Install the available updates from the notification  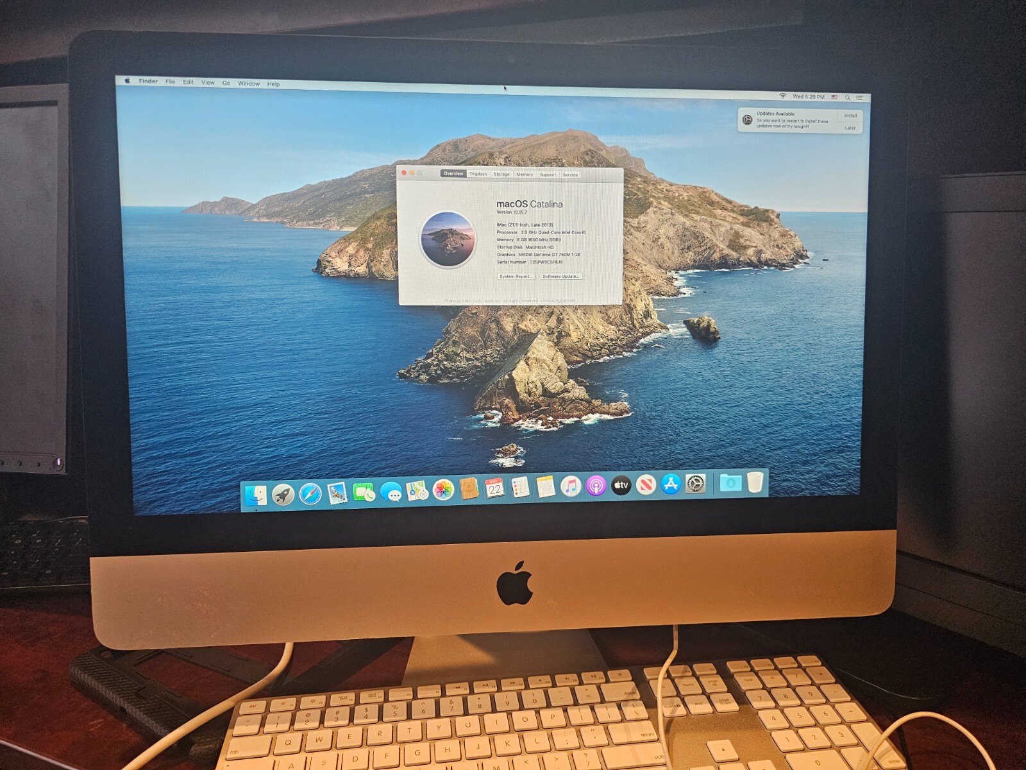tap(851, 117)
